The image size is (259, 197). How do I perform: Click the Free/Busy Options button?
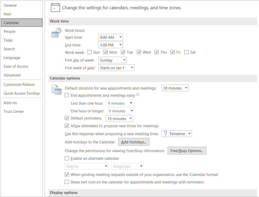pyautogui.click(x=187, y=151)
